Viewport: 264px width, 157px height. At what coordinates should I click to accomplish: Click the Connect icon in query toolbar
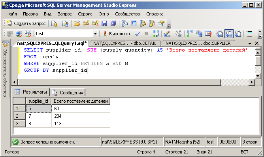tap(10, 34)
